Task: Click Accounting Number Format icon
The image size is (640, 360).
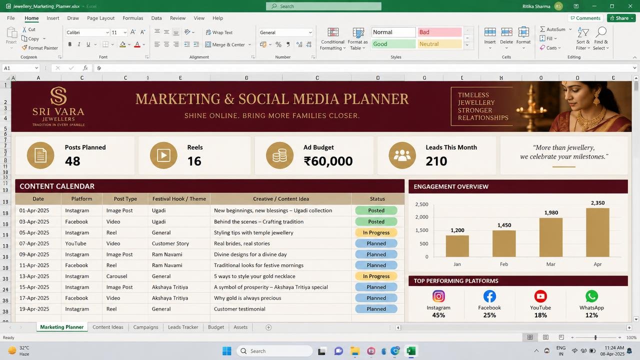Action: pyautogui.click(x=263, y=44)
